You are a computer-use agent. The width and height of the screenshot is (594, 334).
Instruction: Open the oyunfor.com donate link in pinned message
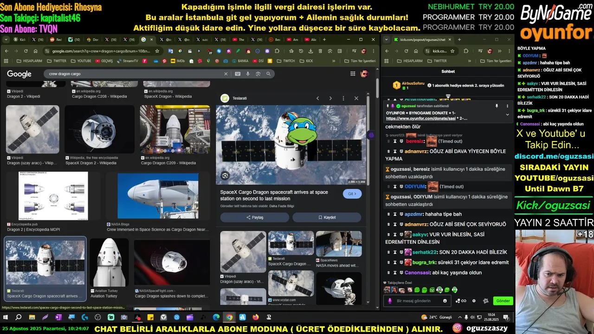point(422,119)
